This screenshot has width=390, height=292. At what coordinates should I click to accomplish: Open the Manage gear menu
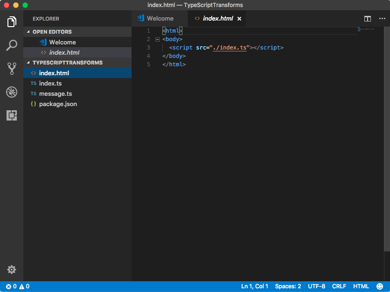coord(12,269)
